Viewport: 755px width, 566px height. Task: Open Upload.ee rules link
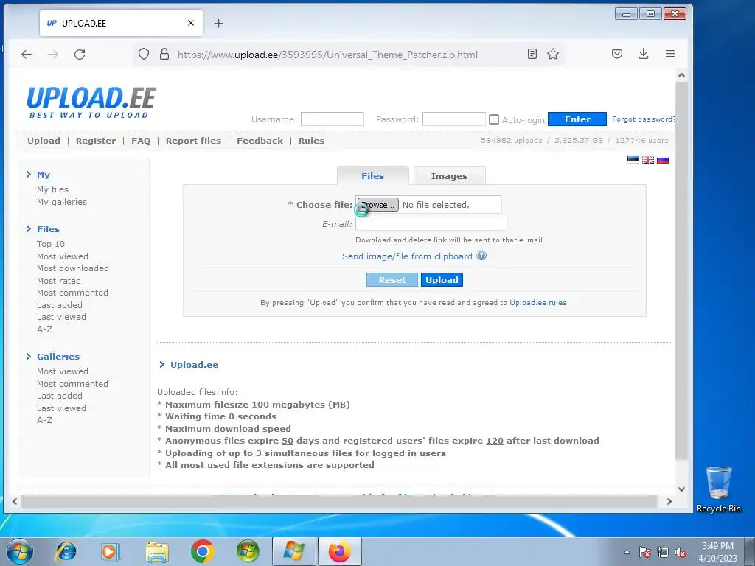[x=539, y=303]
